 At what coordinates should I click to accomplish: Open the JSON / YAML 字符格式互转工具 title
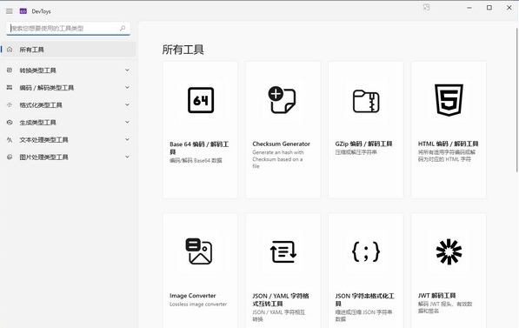point(281,299)
